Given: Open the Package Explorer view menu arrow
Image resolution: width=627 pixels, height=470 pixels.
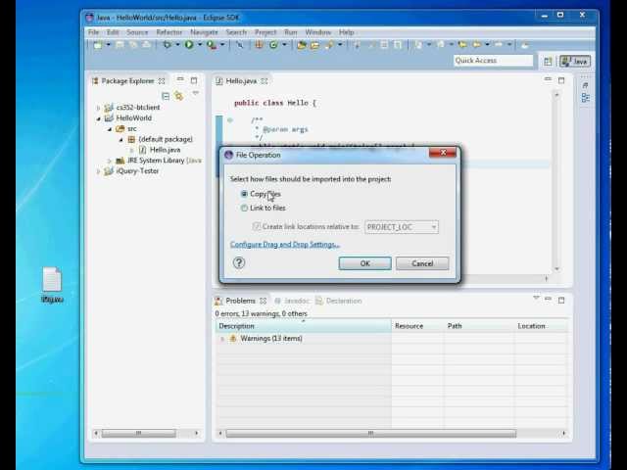Looking at the screenshot, I should pyautogui.click(x=196, y=93).
